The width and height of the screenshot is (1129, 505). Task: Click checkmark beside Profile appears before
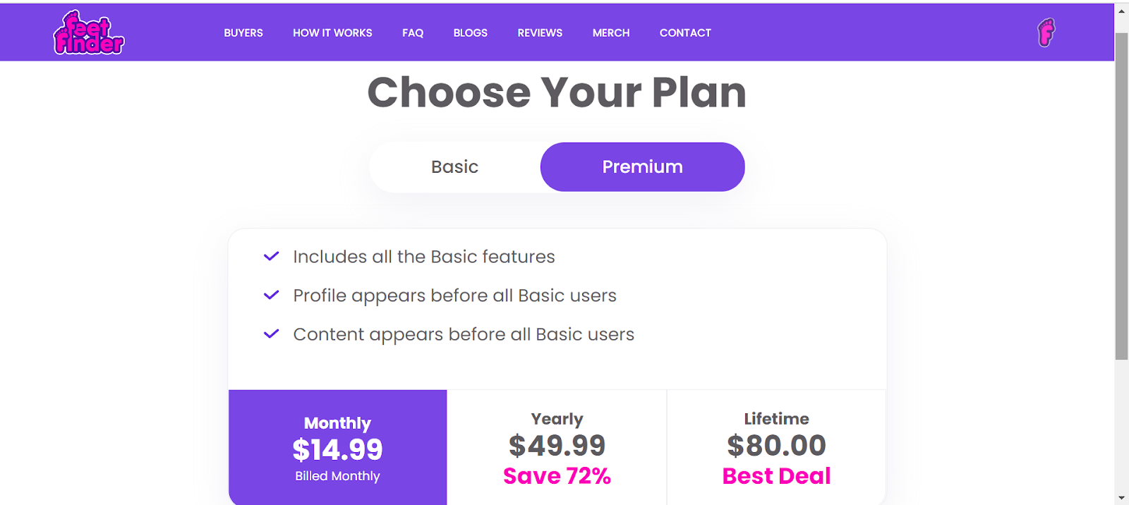click(x=271, y=296)
